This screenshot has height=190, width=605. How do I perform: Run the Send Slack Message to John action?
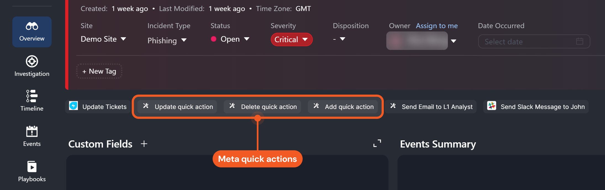(536, 107)
